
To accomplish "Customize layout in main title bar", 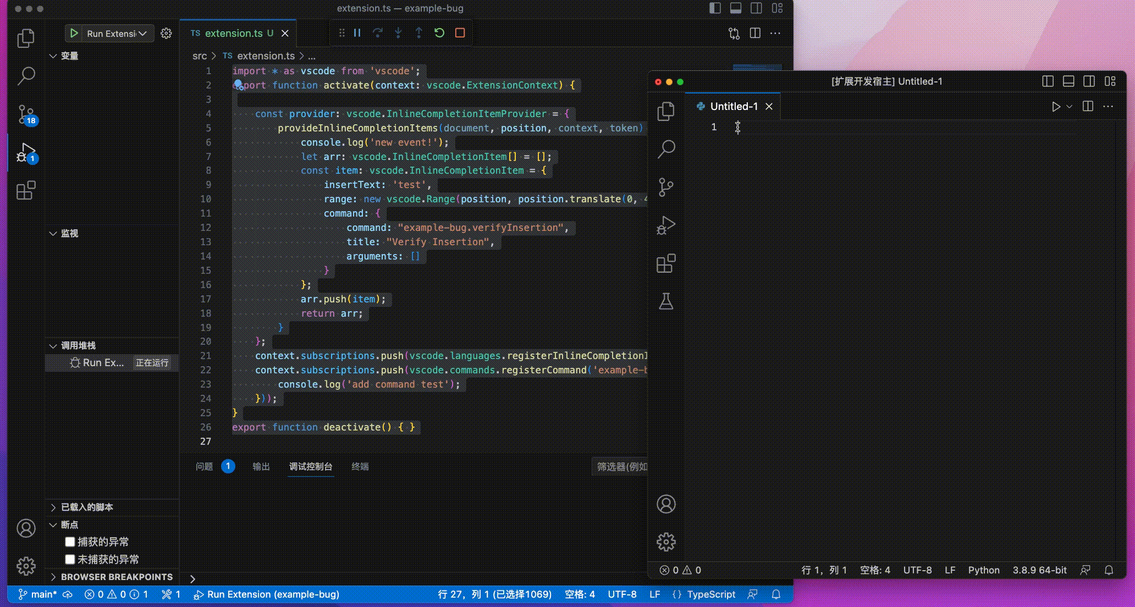I will tap(778, 8).
